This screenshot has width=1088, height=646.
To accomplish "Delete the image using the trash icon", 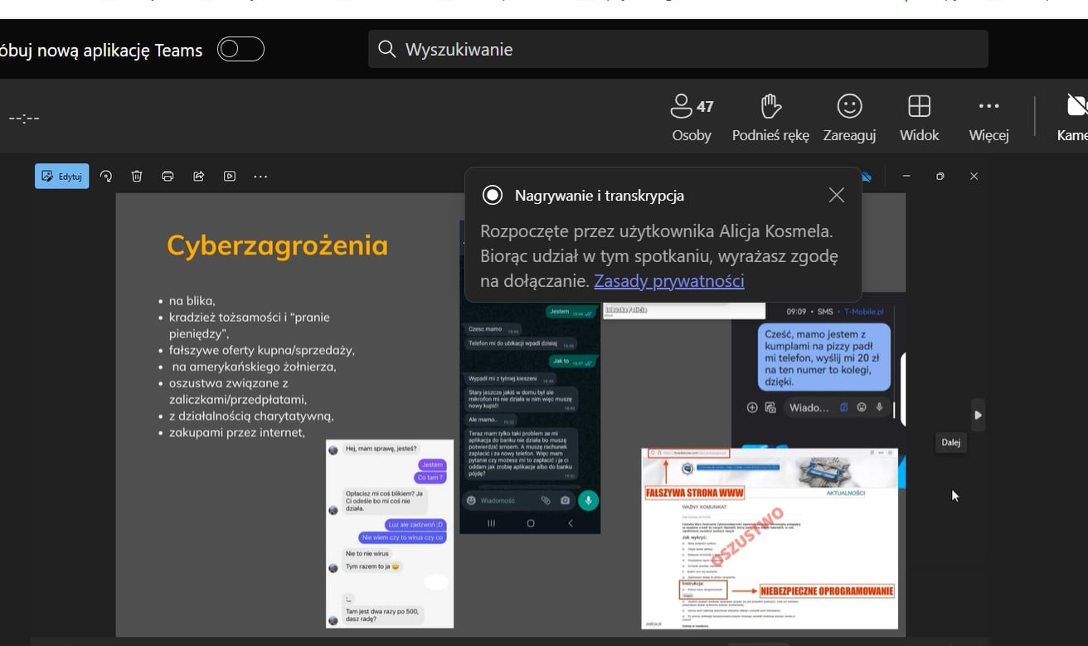I will [x=137, y=176].
